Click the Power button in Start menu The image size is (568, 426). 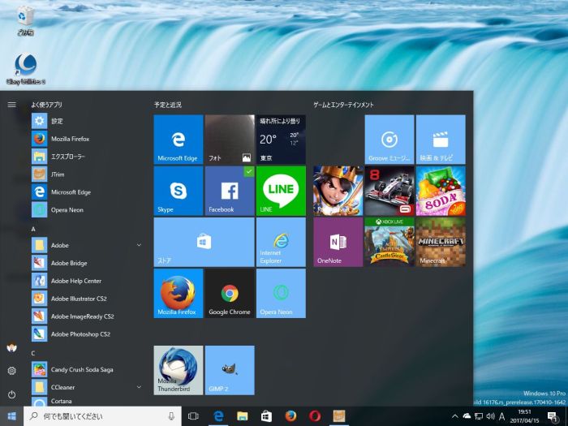[x=11, y=394]
